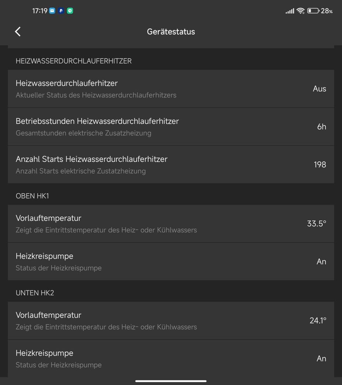Tap Vorlauftemperatur row under UNTEN HK2
342x385 pixels.
tap(171, 321)
